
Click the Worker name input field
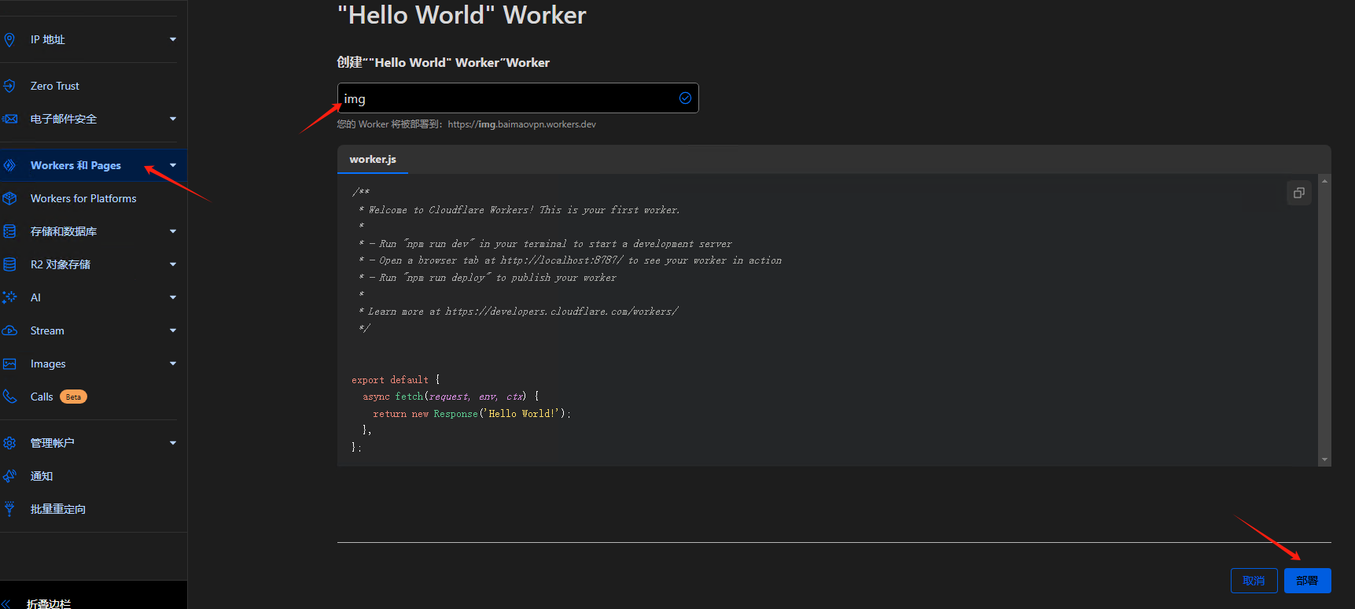pyautogui.click(x=517, y=98)
